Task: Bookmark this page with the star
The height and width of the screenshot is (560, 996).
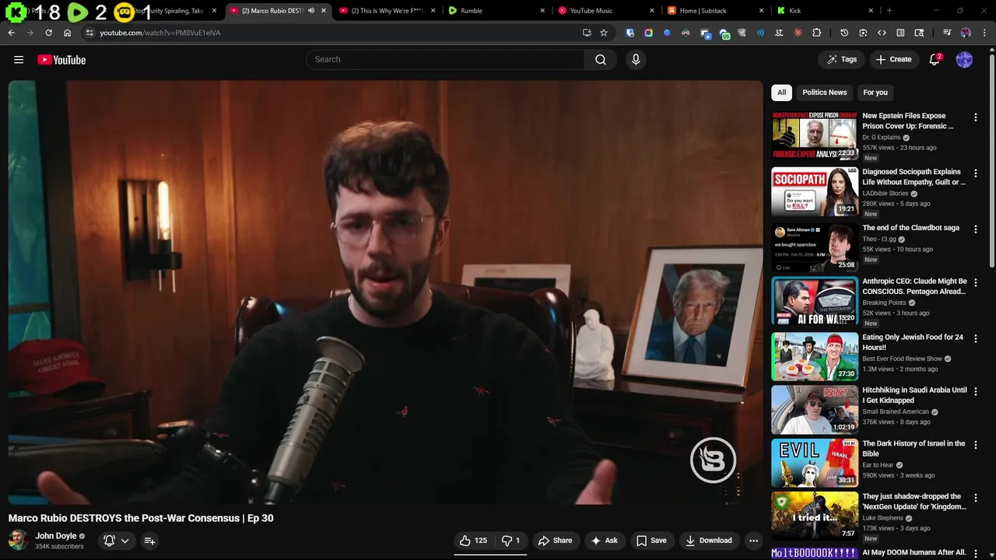Action: (x=604, y=33)
